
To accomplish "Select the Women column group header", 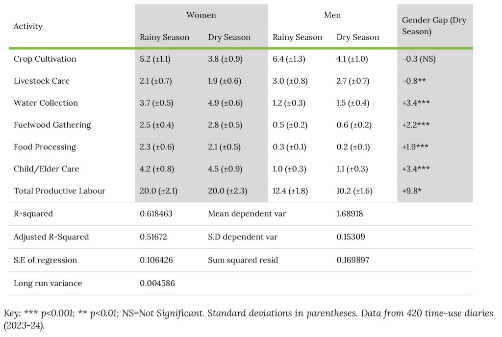I will (x=201, y=15).
